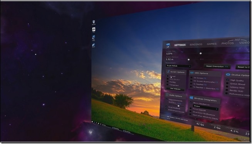Click the Clear Wallpaper button

(x=175, y=89)
